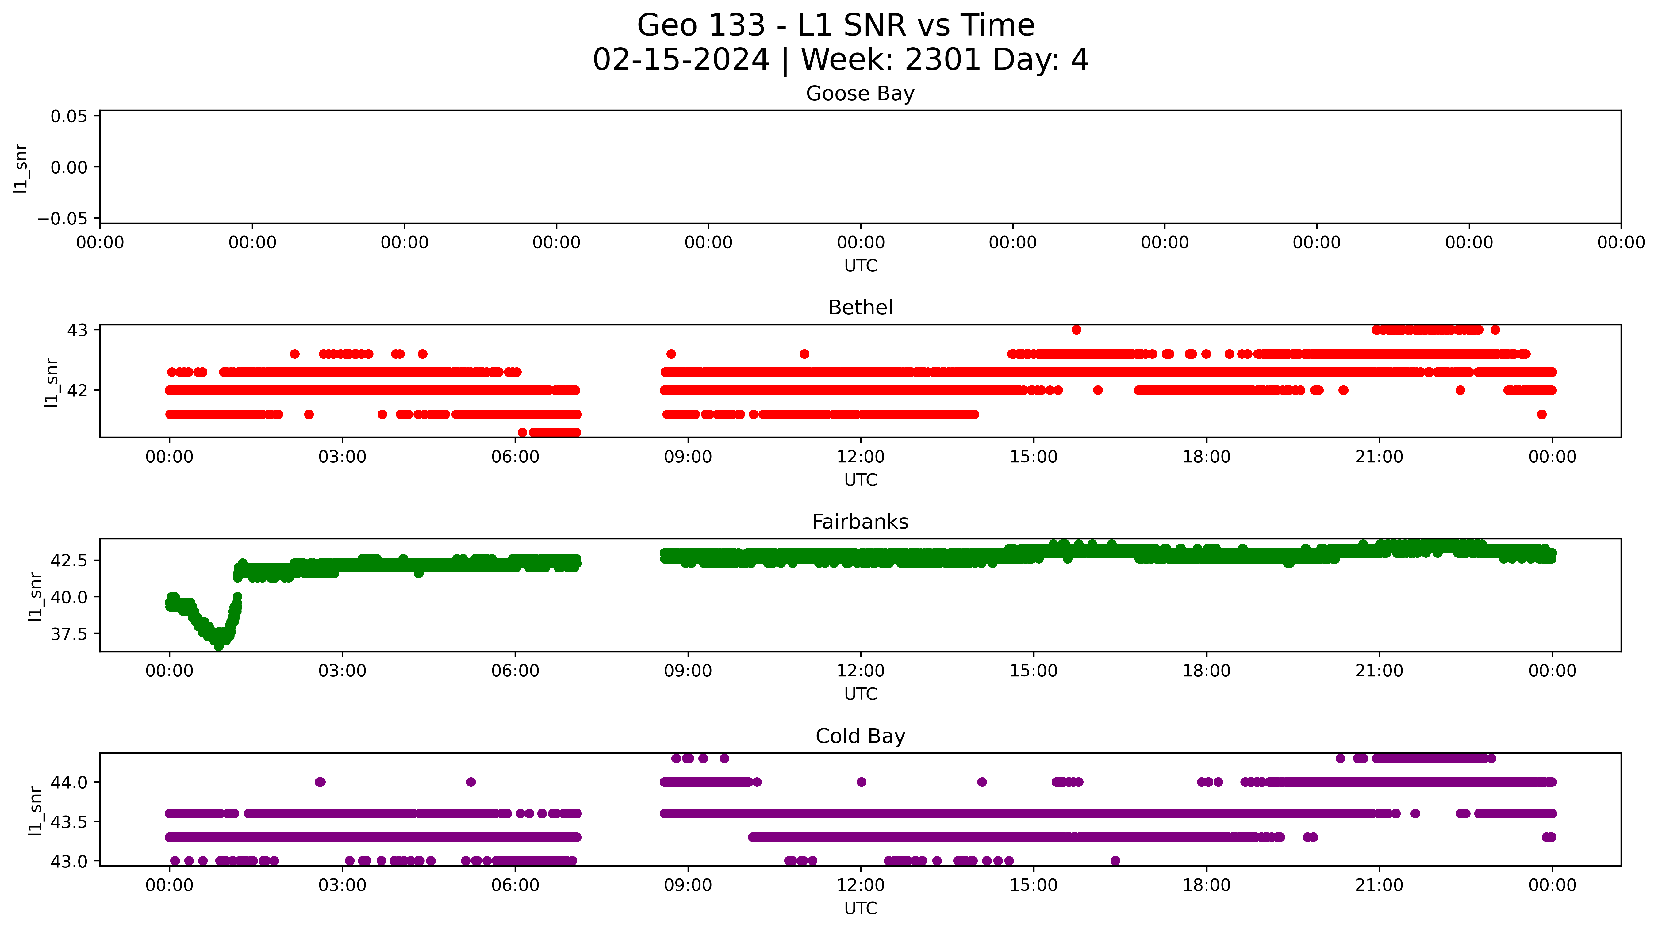1658x930 pixels.
Task: Click the −0.05 y-tick in Goose Bay plot
Action: coord(63,219)
